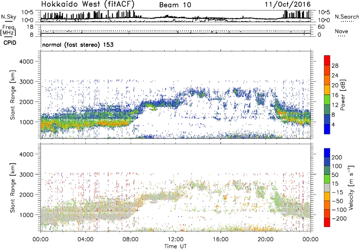Pick the bright blue bottom power colorbar segment
Viewport: 359px width, 249px height.
coord(327,129)
